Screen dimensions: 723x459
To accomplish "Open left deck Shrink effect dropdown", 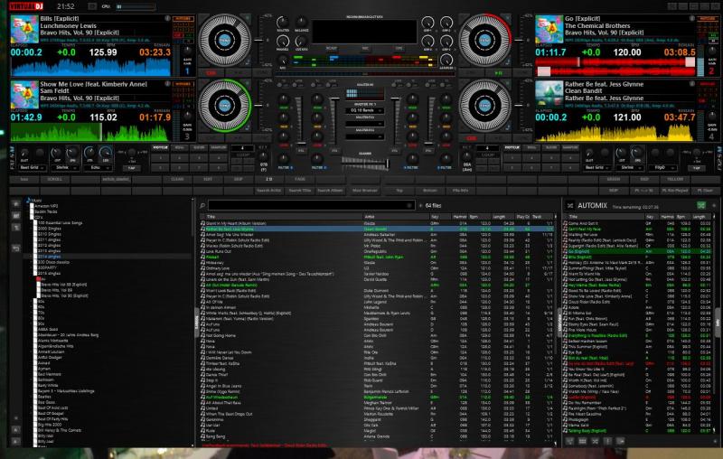I will click(x=64, y=168).
